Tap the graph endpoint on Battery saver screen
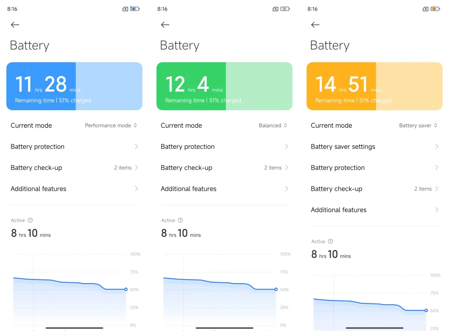 [x=426, y=310]
